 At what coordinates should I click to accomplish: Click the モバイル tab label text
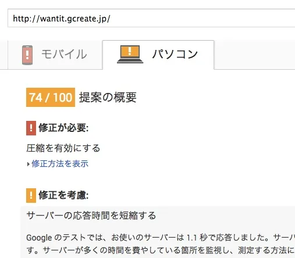coord(64,54)
